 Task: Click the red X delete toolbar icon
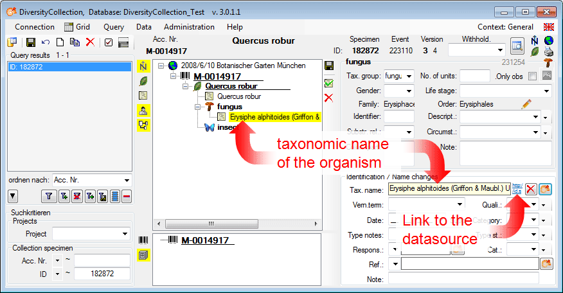coord(90,42)
